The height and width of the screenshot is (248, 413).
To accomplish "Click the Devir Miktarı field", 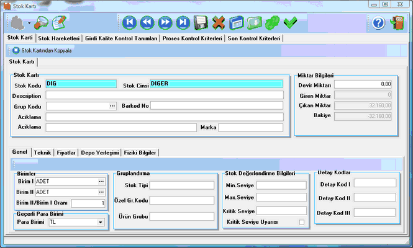I will click(363, 84).
